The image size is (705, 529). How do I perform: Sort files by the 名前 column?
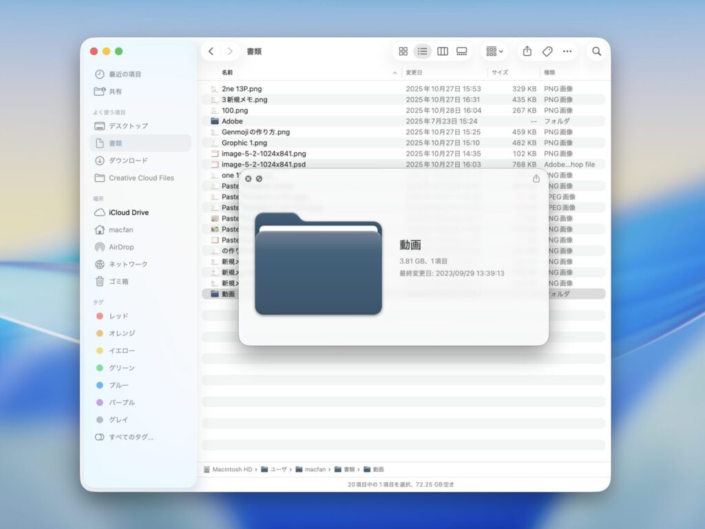(228, 72)
